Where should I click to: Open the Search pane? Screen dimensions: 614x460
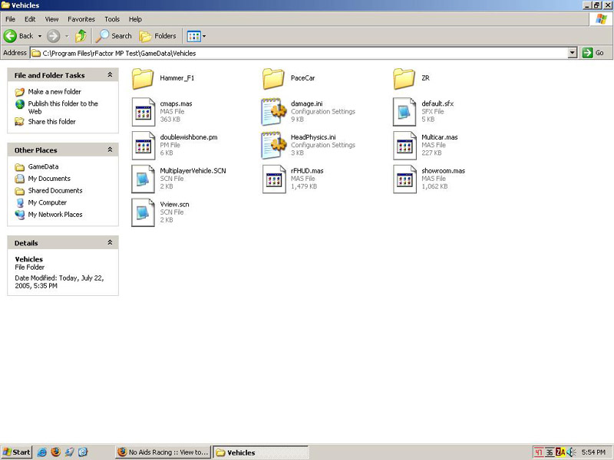(x=114, y=36)
